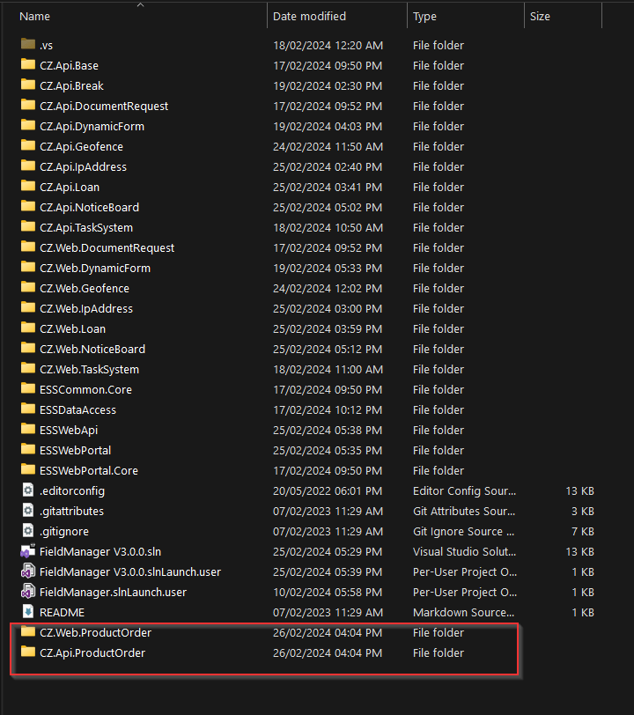The height and width of the screenshot is (715, 634).
Task: Click the 'Visual Studio Solut...' type cell
Action: (464, 552)
